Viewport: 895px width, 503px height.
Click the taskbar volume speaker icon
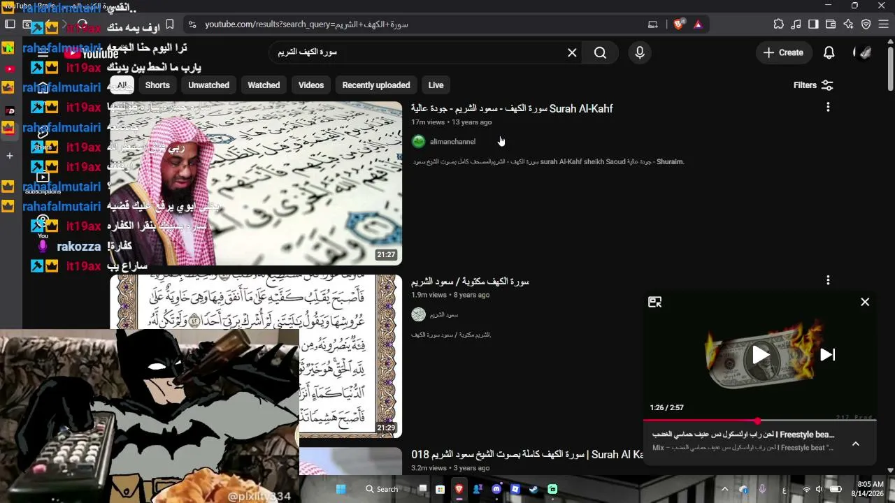click(x=819, y=489)
